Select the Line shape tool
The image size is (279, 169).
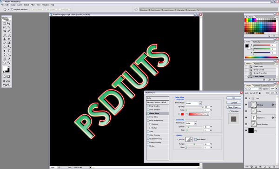[9, 55]
